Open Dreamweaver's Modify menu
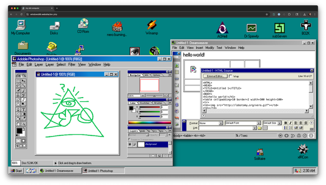This screenshot has height=185, width=326. 210,48
